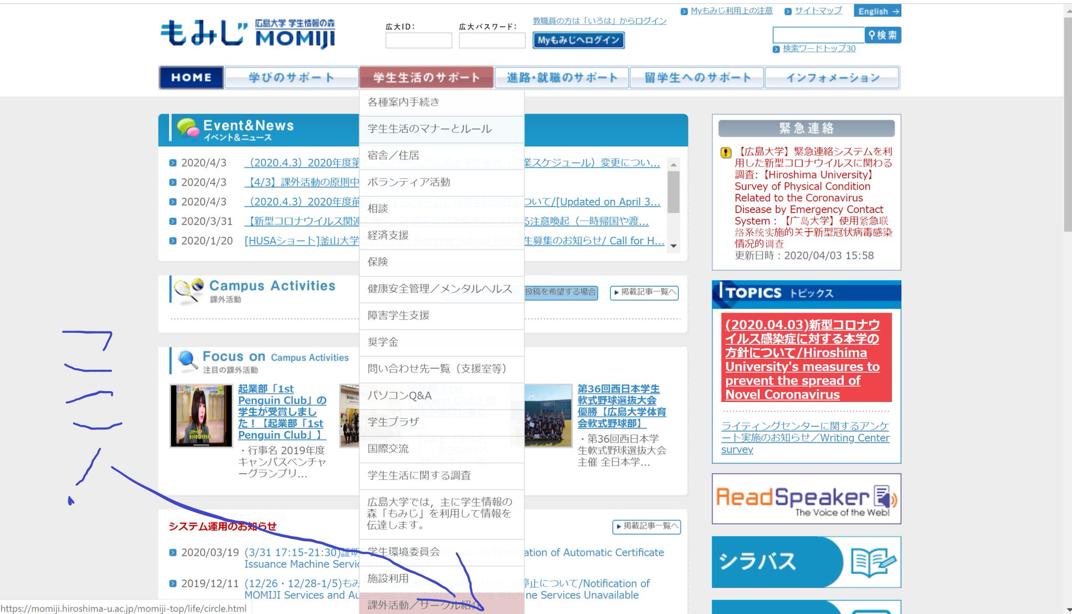Open the 進路・就職のサポート menu
The height and width of the screenshot is (614, 1072).
tap(562, 78)
